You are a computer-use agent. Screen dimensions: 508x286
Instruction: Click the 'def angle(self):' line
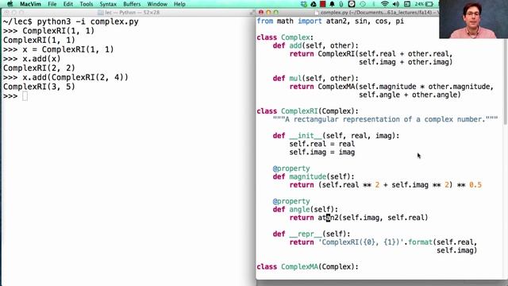click(305, 209)
